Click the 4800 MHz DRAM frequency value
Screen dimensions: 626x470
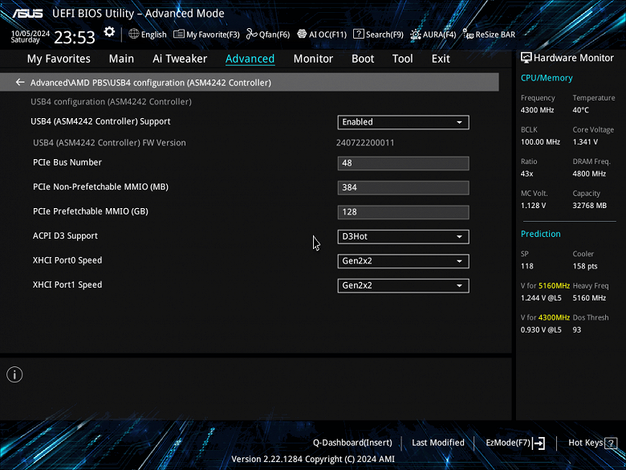[589, 174]
